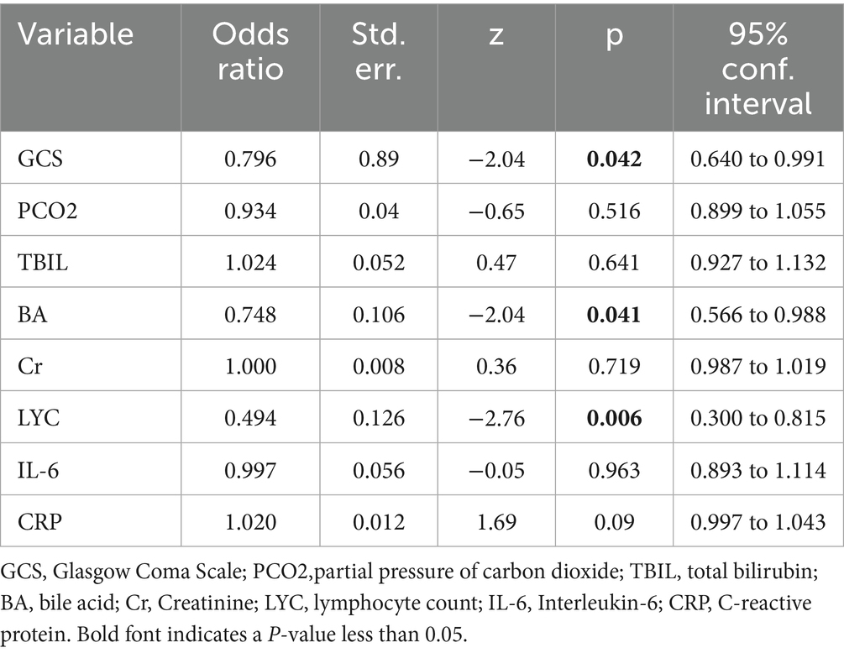The image size is (844, 653).
Task: Select the Odds ratio column header
Action: (x=250, y=50)
